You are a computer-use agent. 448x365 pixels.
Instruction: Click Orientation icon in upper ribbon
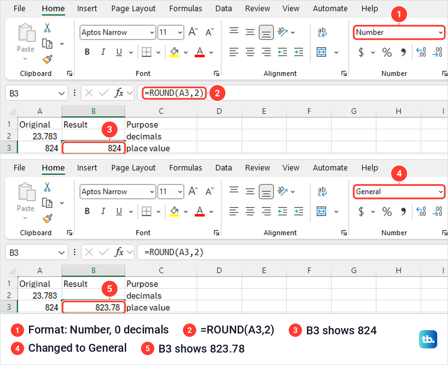[282, 32]
